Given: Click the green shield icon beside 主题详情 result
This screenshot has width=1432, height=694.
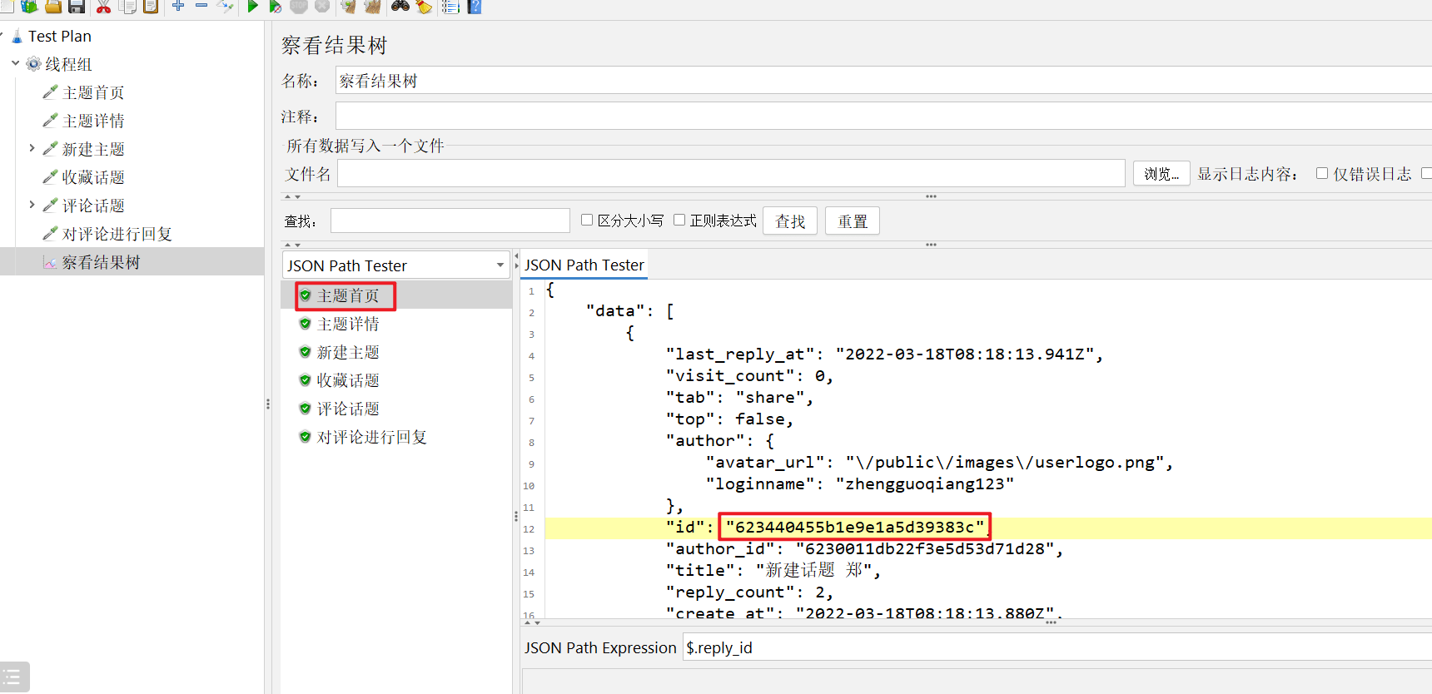Looking at the screenshot, I should [305, 324].
